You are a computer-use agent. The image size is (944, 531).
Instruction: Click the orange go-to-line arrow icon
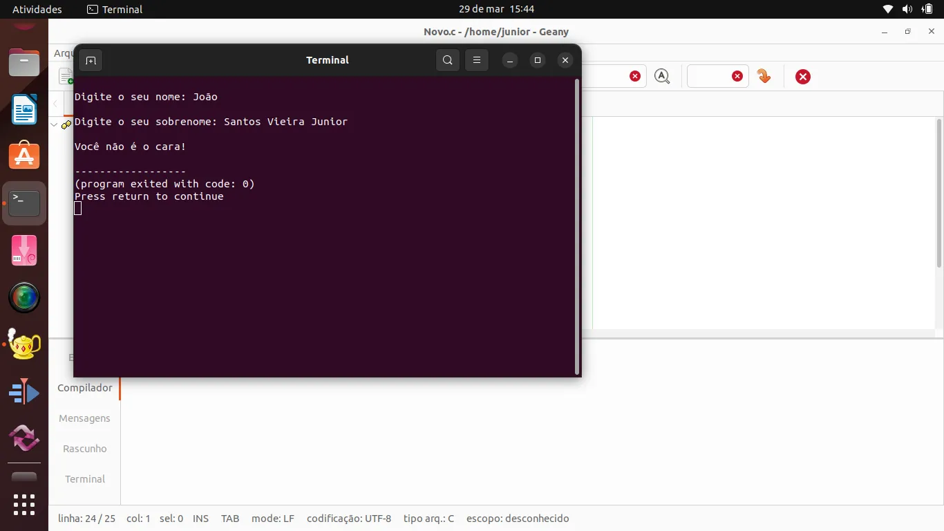coord(764,76)
